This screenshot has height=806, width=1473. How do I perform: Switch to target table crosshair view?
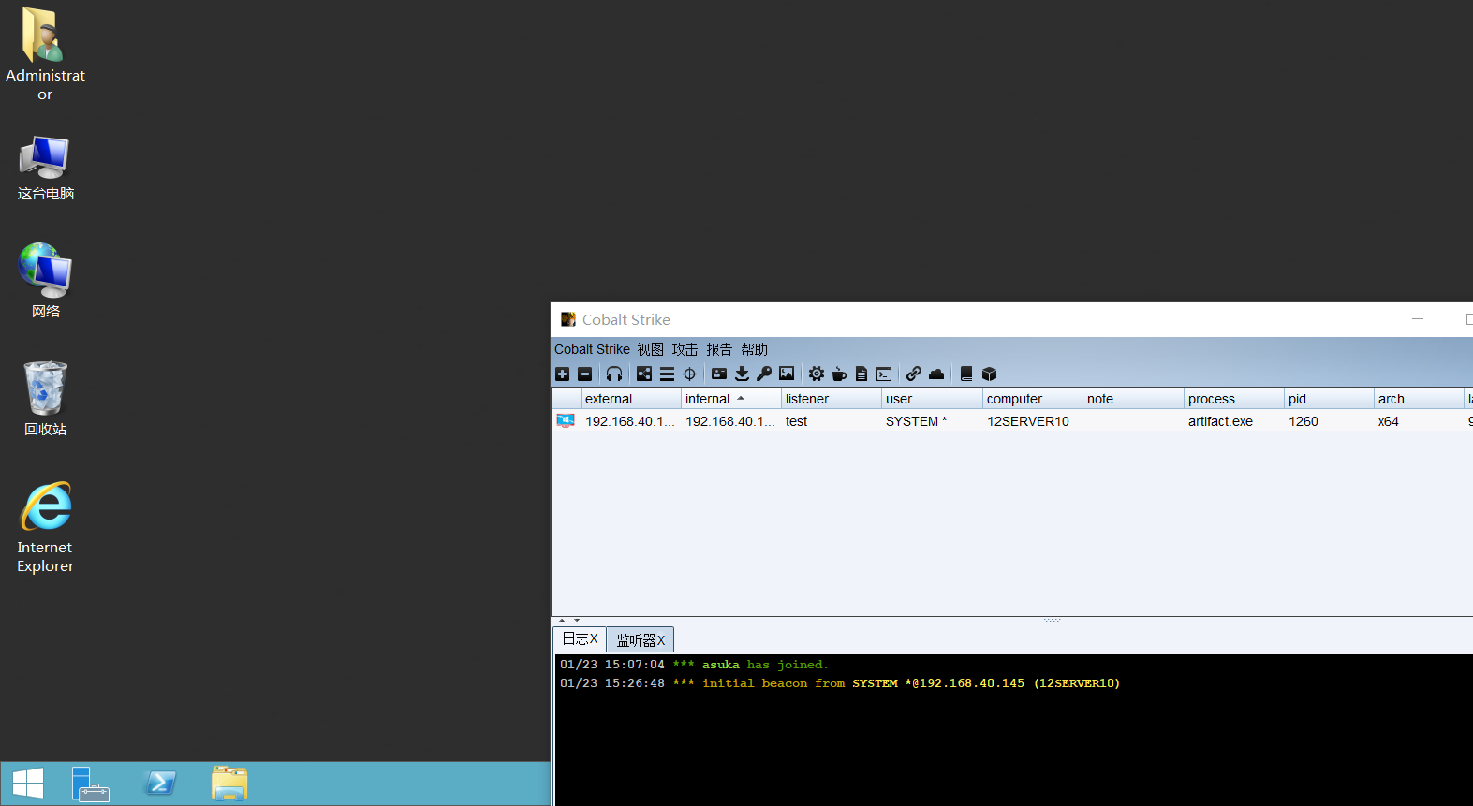pyautogui.click(x=690, y=374)
